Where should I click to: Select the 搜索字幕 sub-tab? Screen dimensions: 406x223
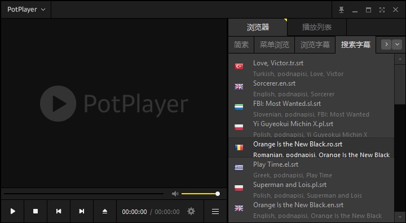[355, 44]
